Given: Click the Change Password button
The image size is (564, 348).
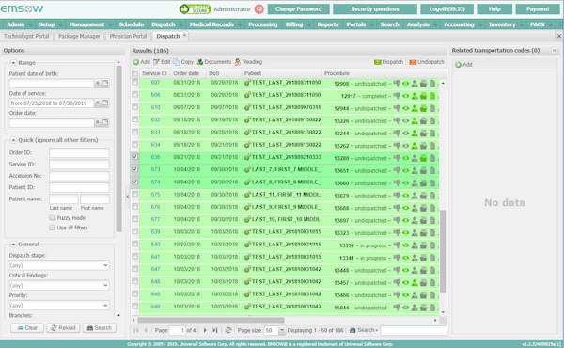Looking at the screenshot, I should coord(299,9).
